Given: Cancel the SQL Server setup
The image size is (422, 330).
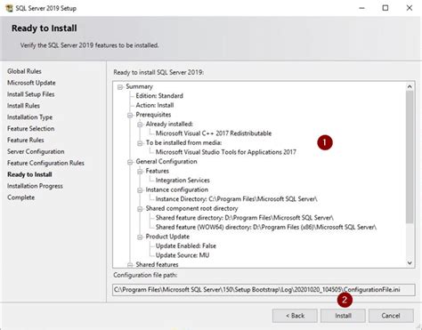Looking at the screenshot, I should (x=391, y=316).
